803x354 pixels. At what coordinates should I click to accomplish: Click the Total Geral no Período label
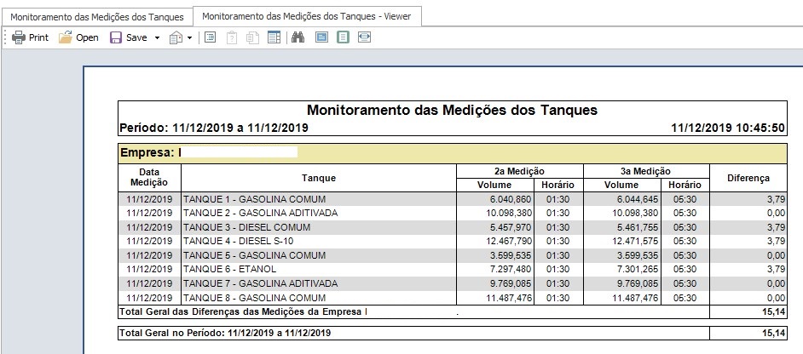(x=225, y=333)
